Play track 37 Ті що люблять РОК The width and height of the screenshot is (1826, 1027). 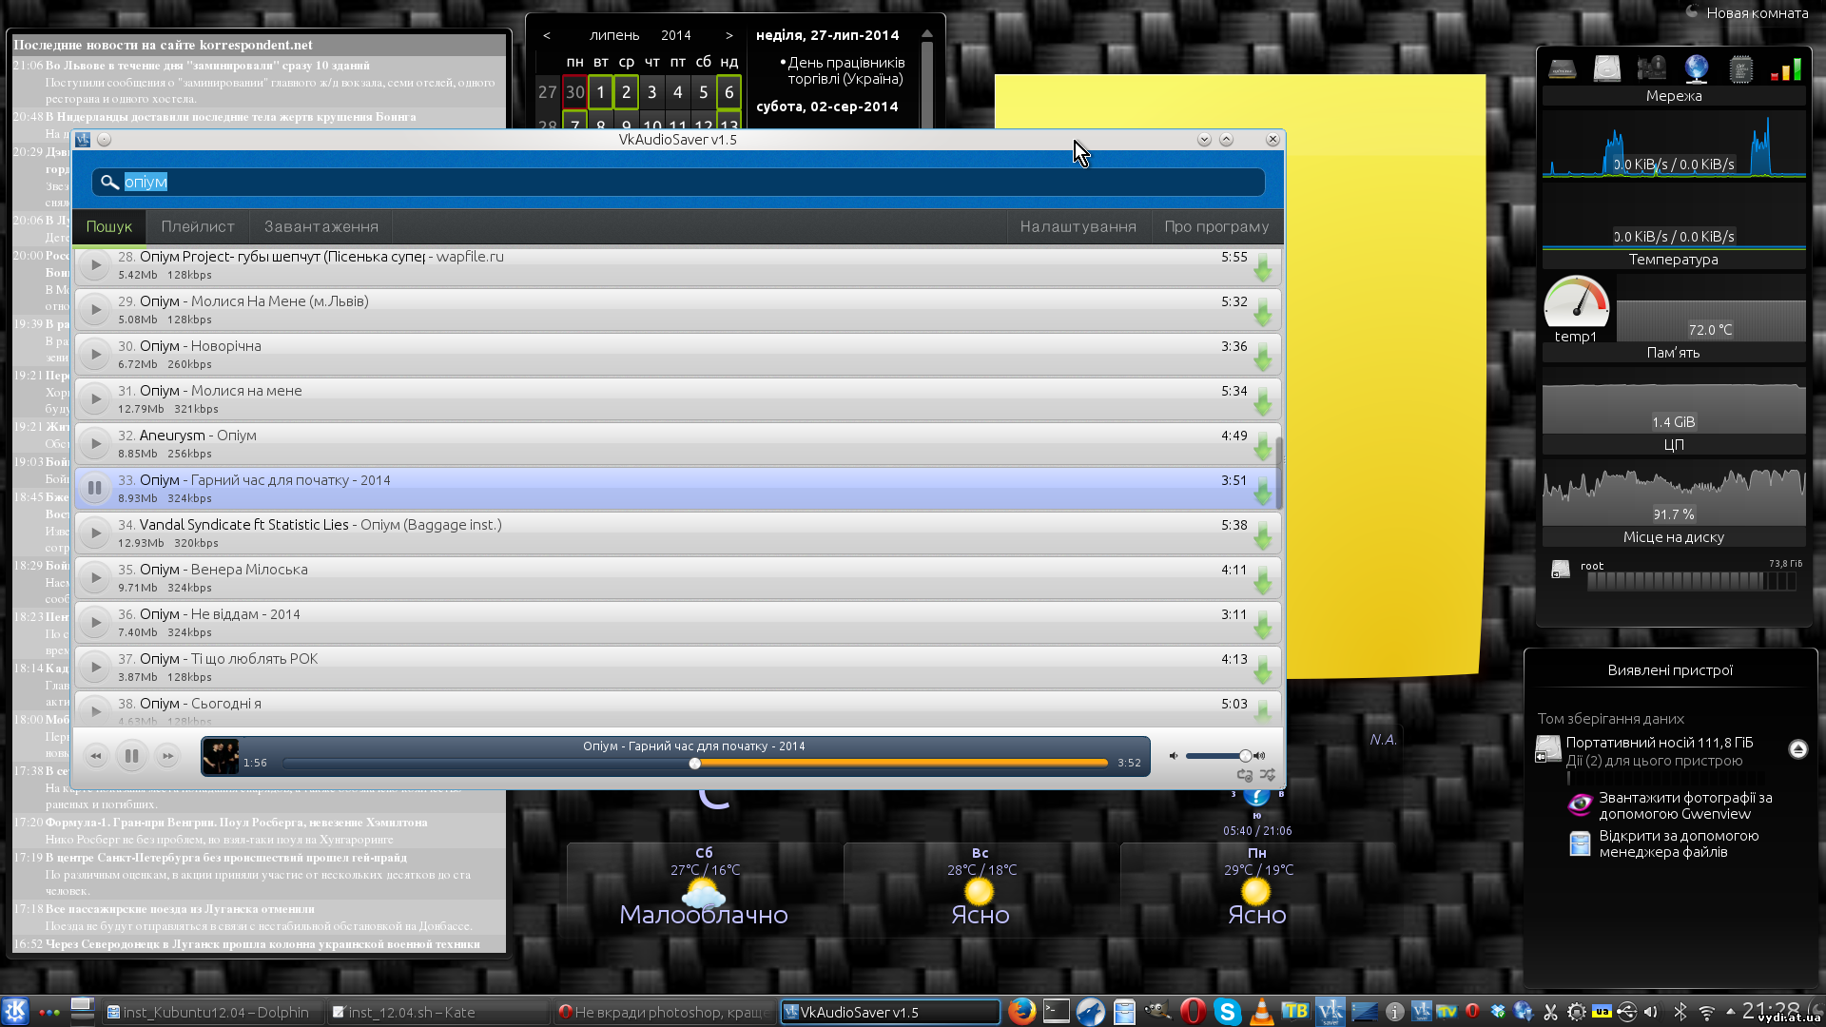tap(95, 668)
